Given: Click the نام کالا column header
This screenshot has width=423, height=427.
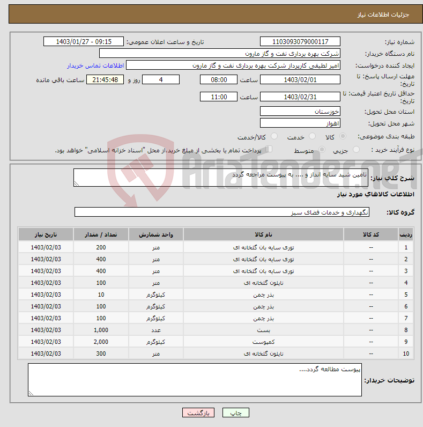Looking at the screenshot, I should [263, 234].
